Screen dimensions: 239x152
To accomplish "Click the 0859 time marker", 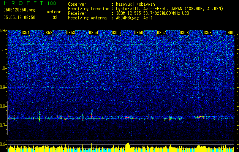I will pos(207,33).
